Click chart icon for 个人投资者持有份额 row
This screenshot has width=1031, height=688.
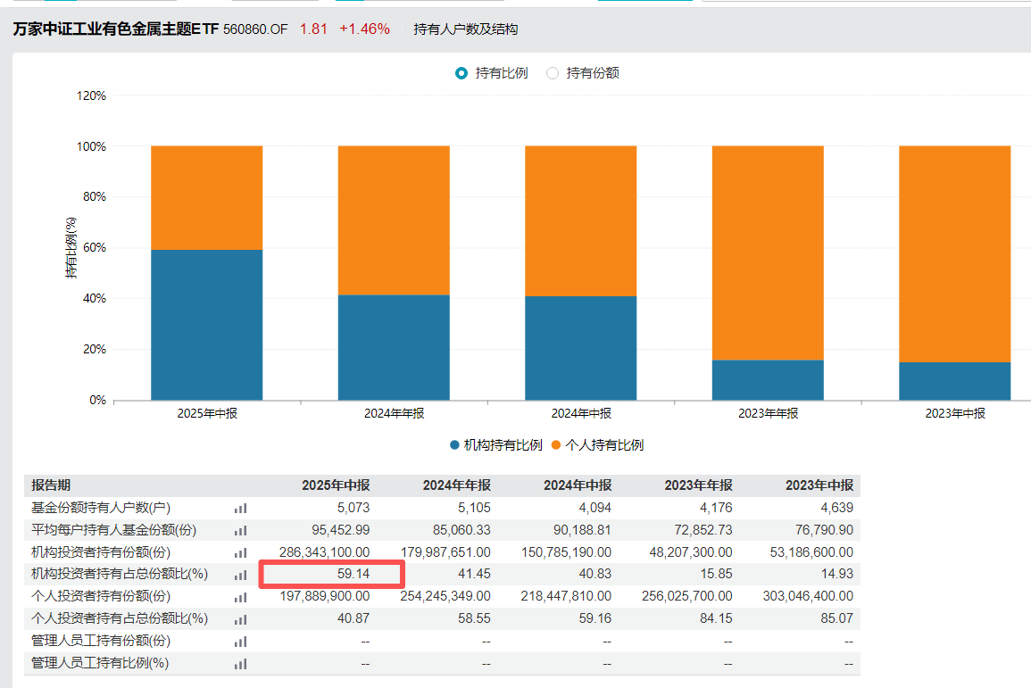point(240,596)
